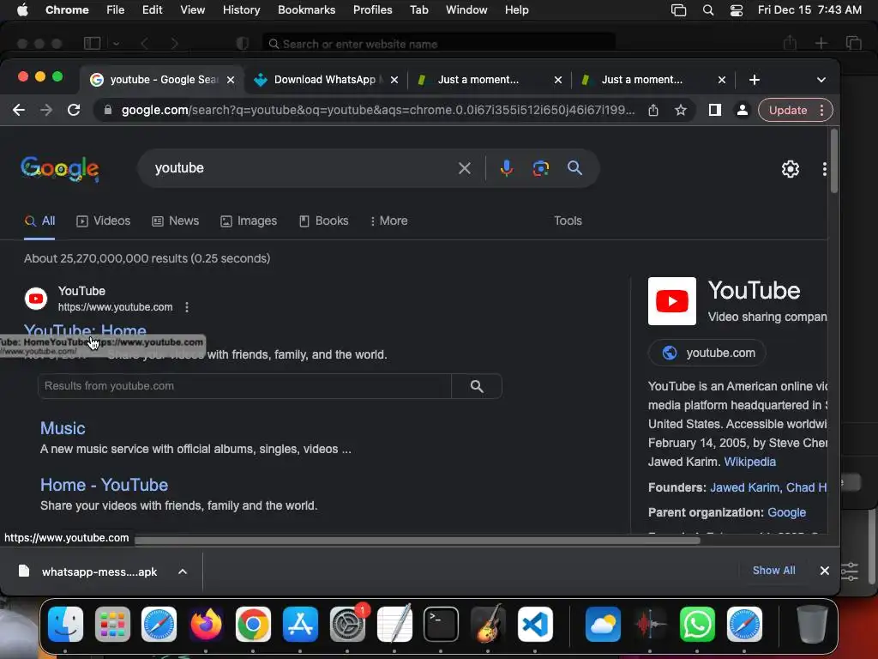Click the Google logo
878x659 pixels.
click(60, 169)
